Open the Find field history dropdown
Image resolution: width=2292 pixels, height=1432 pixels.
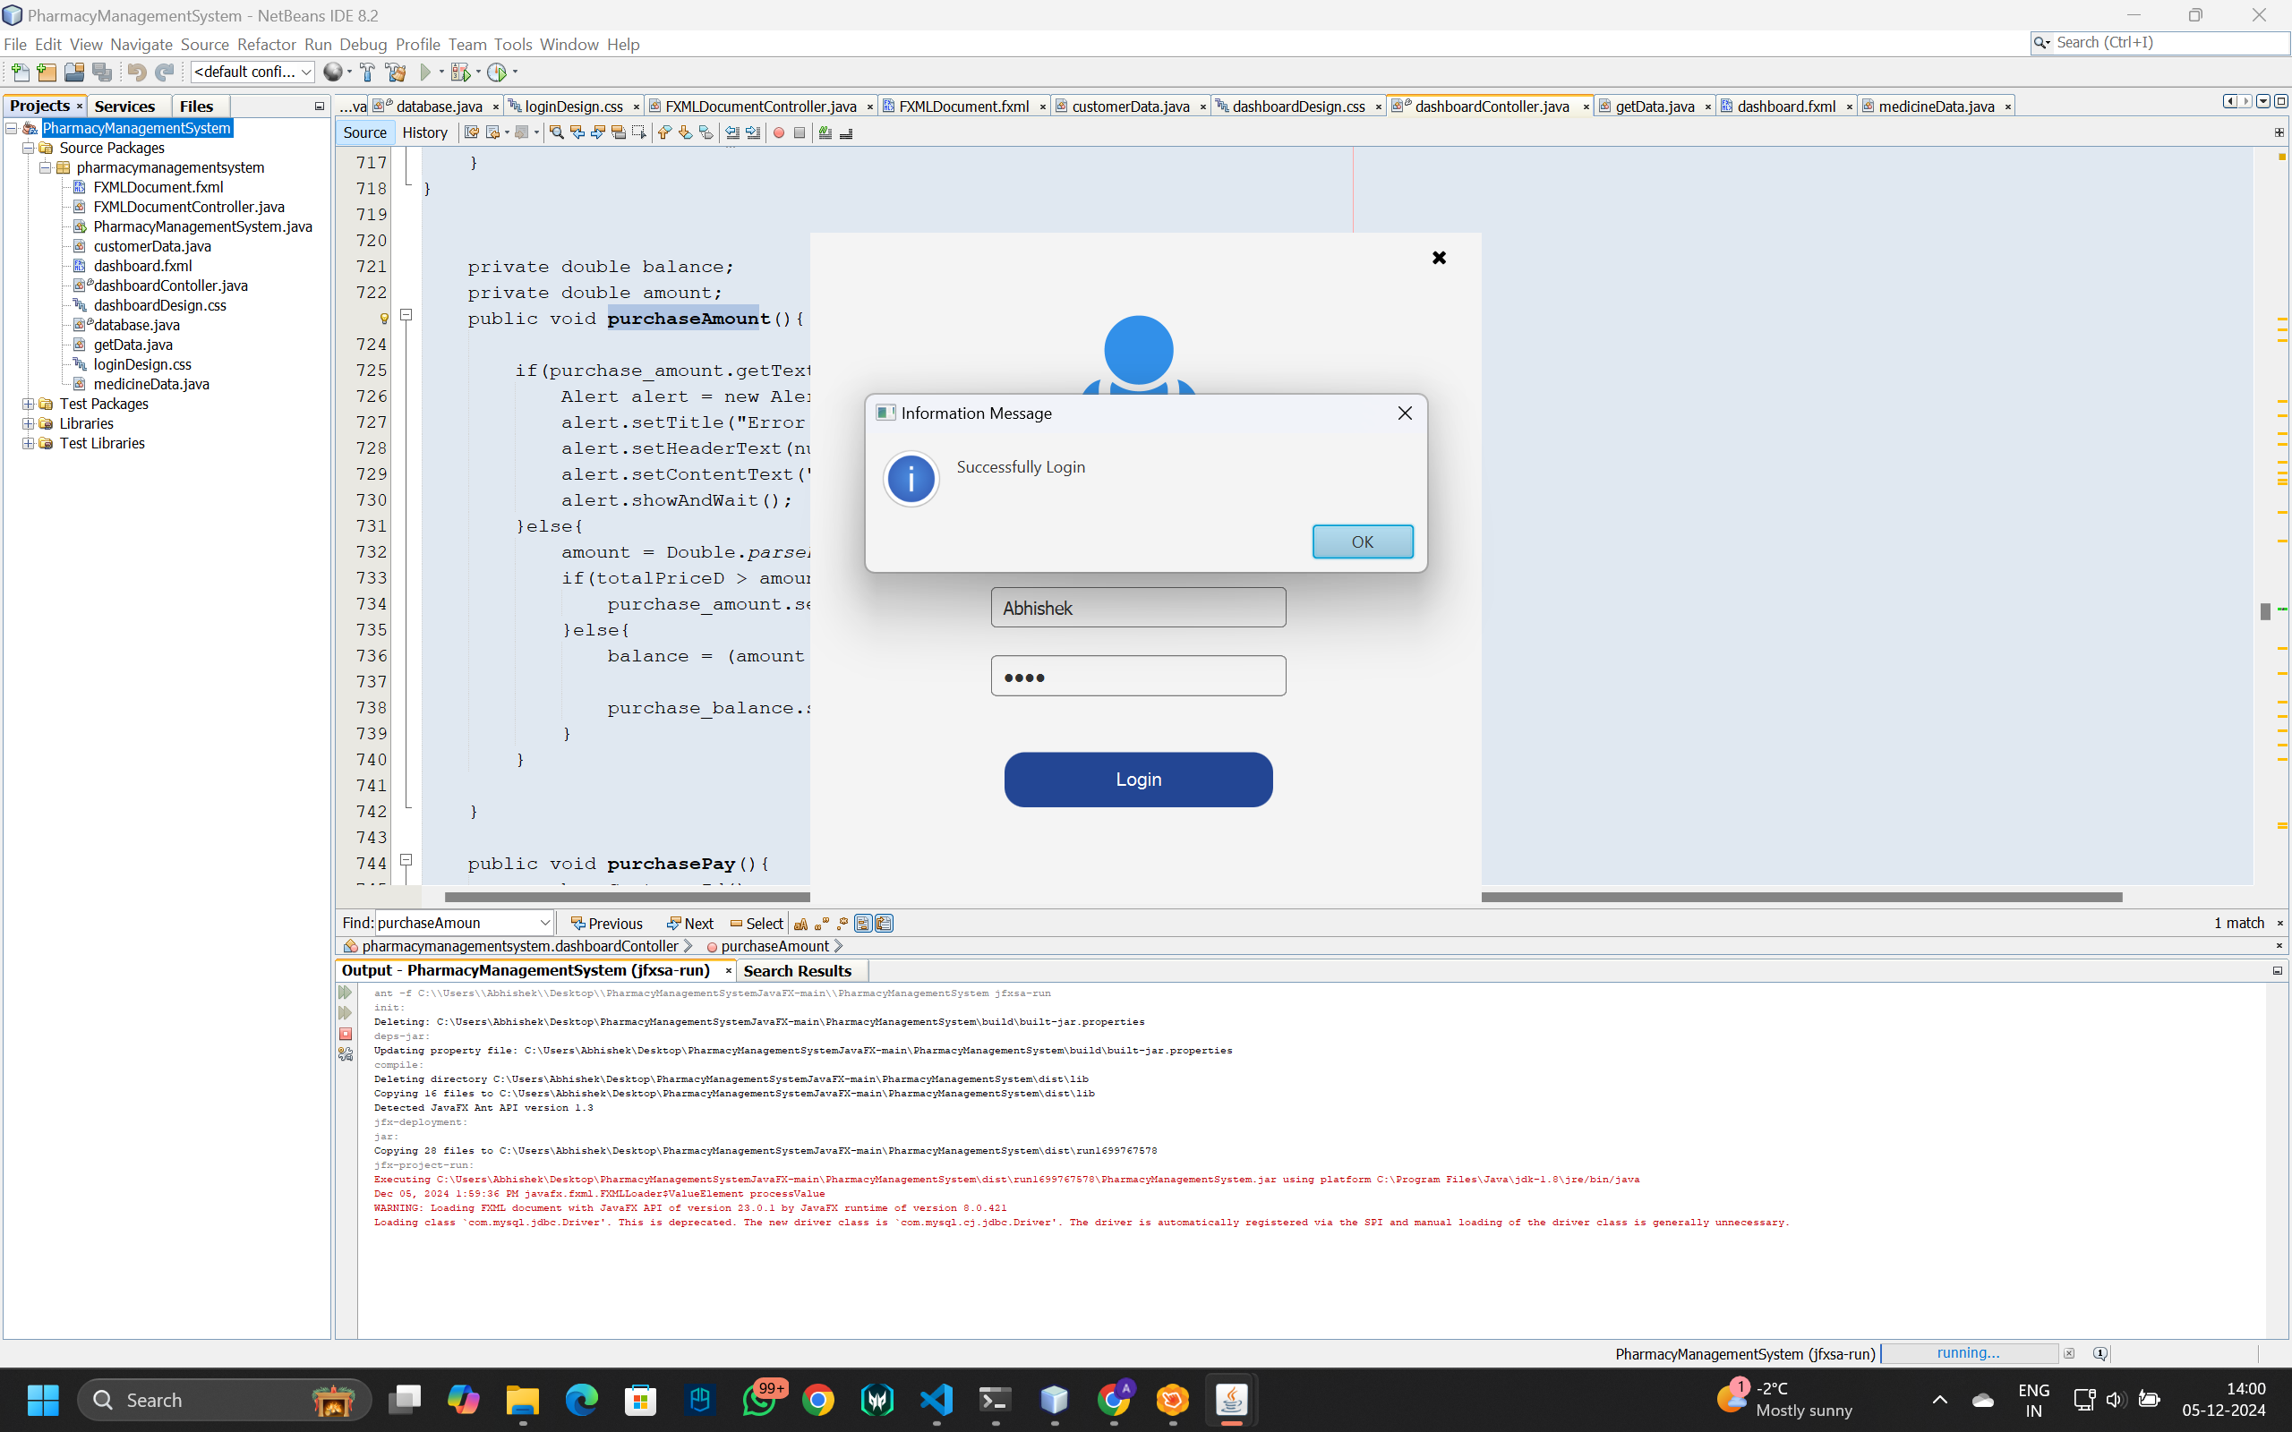click(544, 924)
